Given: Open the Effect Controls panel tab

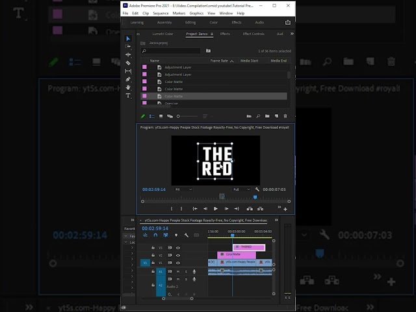Looking at the screenshot, I should click(x=253, y=34).
